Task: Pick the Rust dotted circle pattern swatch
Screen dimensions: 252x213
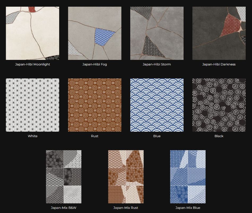Action: 95,105
